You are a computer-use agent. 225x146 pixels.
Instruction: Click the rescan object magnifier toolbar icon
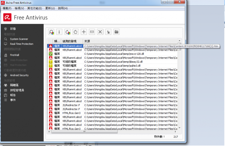pos(51,32)
